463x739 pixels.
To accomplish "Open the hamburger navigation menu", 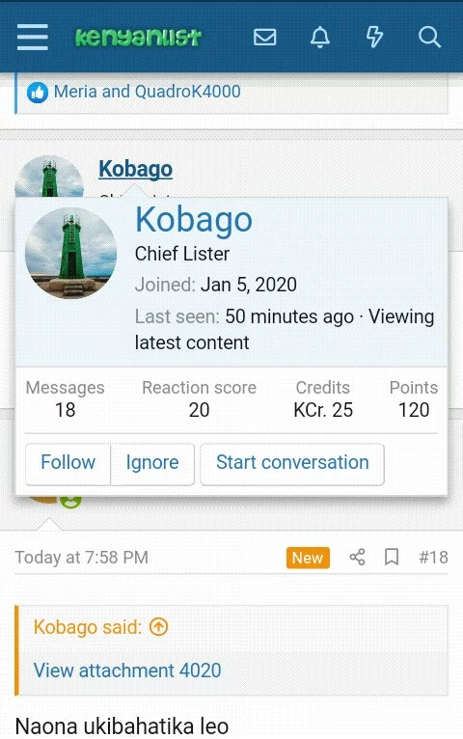I will [x=33, y=37].
